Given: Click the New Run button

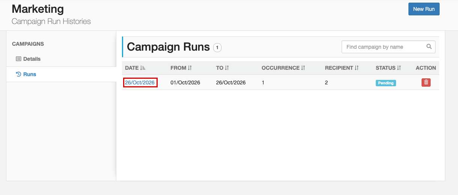Looking at the screenshot, I should (x=424, y=9).
